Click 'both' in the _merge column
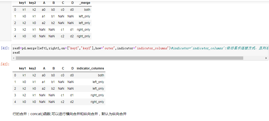Screen dimensions: 269x121 coord(87,10)
